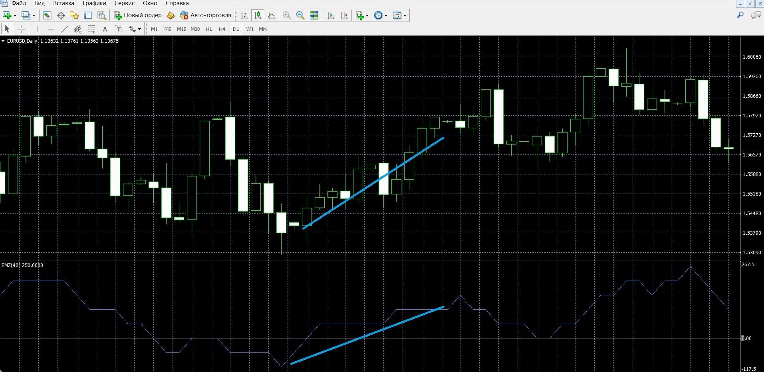Click the Templates icon
The image size is (764, 372).
point(397,16)
